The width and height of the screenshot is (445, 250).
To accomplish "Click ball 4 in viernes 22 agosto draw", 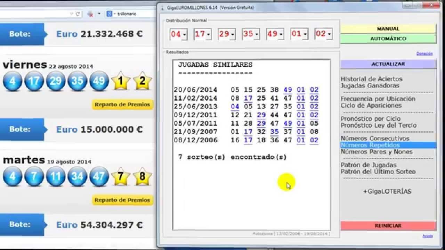I will click(x=13, y=81).
